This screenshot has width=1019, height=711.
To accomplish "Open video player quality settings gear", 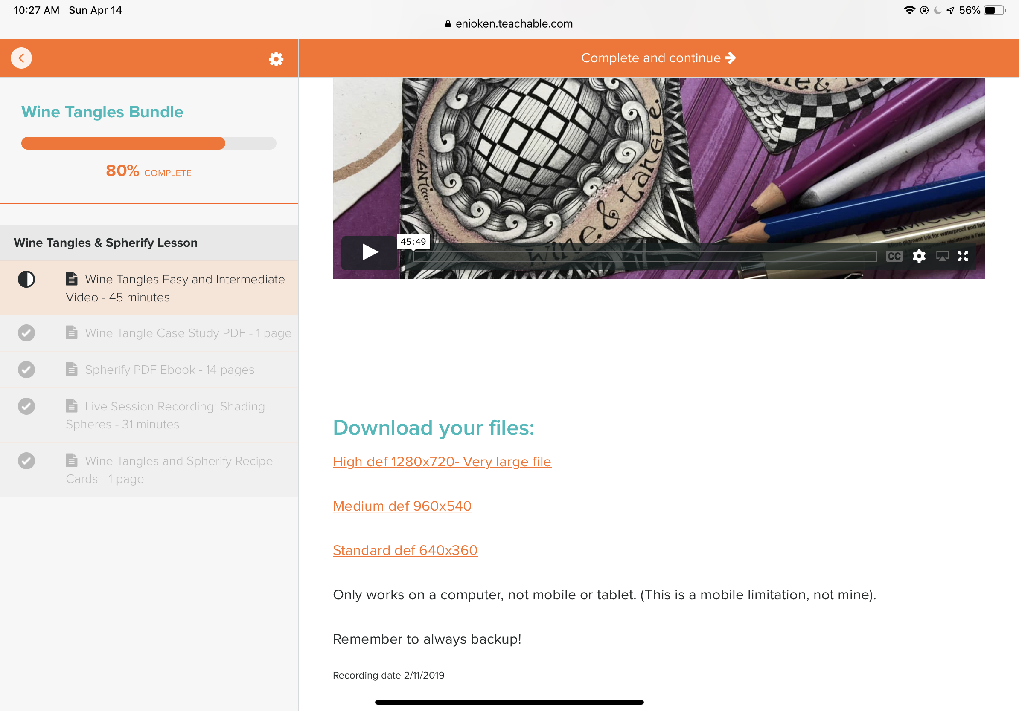I will [x=919, y=256].
